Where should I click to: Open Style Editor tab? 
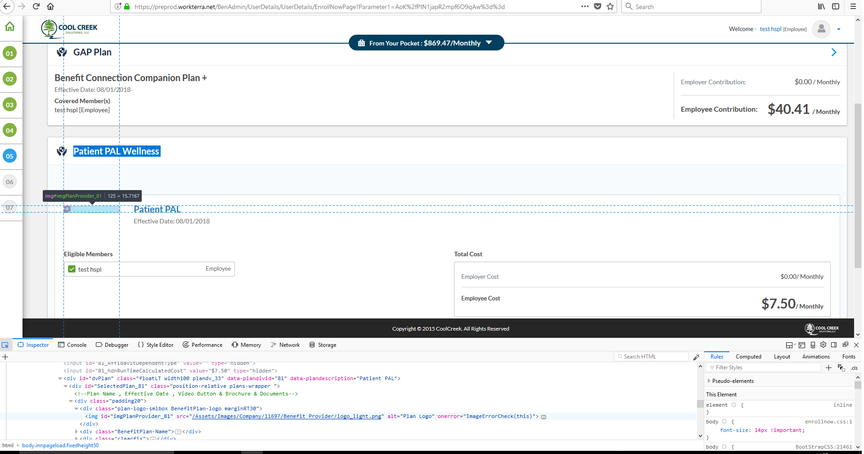pos(156,345)
